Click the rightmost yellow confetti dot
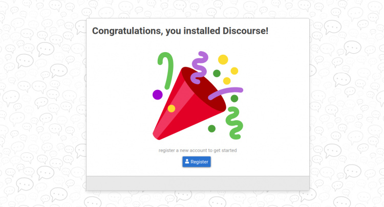 tap(234, 71)
